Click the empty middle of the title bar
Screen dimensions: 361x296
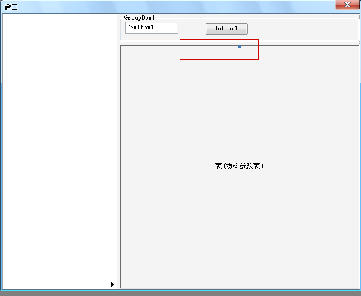tap(173, 6)
